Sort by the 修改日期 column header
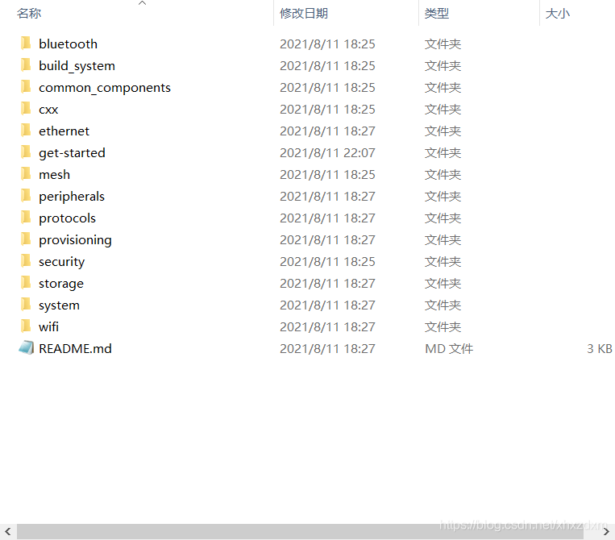The image size is (615, 540). pos(304,14)
